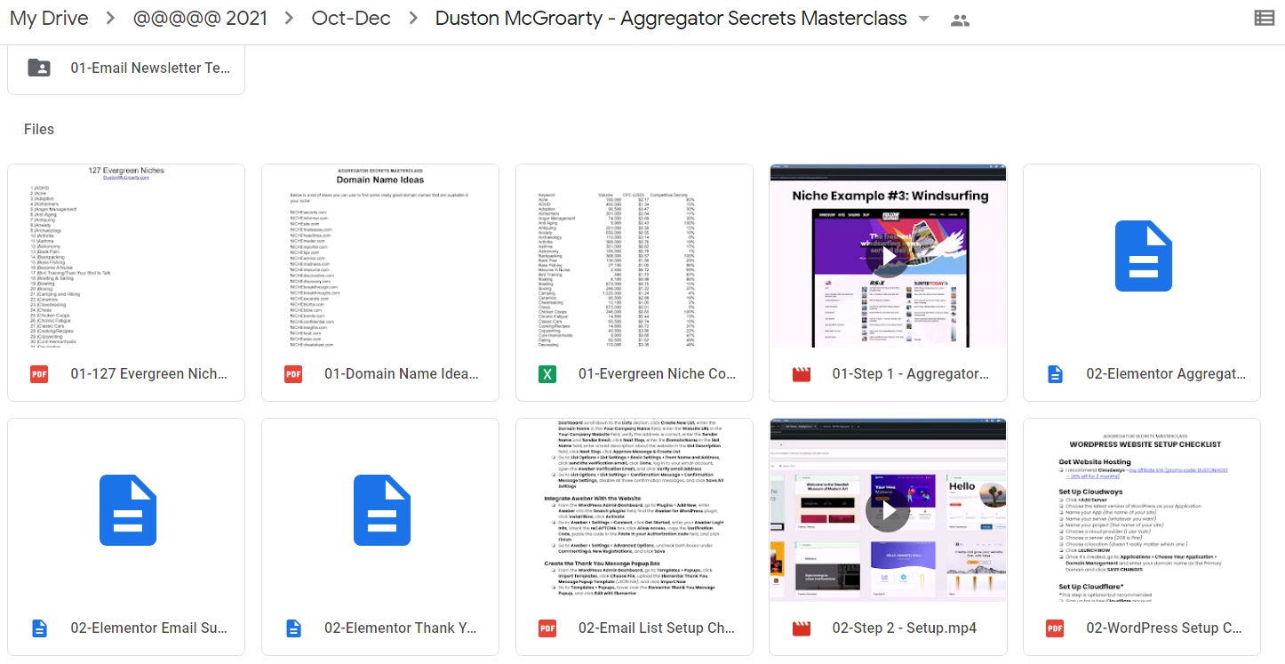
Task: Open large Docs icon for 02-Elementor Thank Y...
Action: pyautogui.click(x=381, y=510)
